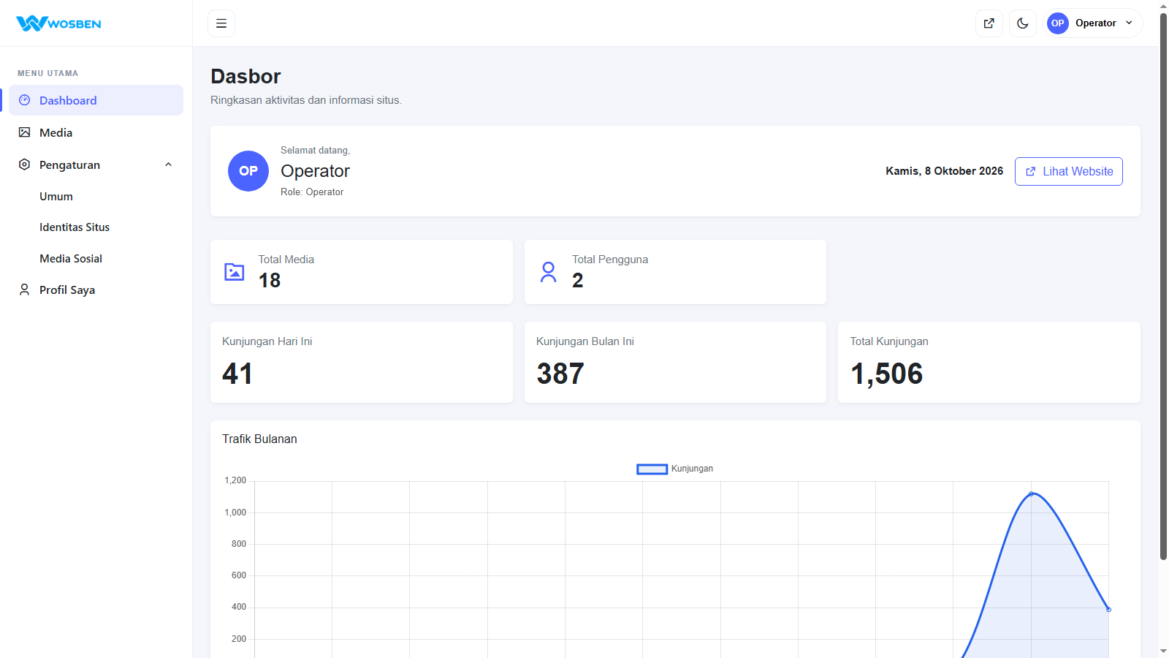
Task: Open the Dashboard menu item
Action: tap(96, 100)
